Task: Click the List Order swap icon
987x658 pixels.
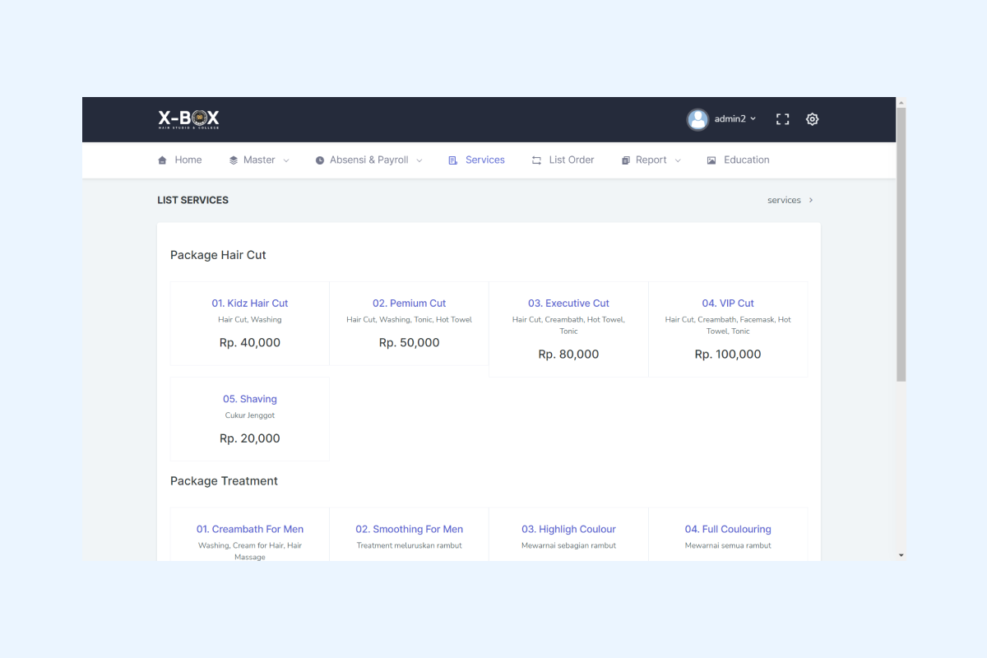Action: click(x=537, y=160)
